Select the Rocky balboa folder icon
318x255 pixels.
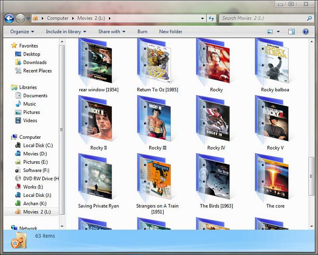(x=272, y=62)
